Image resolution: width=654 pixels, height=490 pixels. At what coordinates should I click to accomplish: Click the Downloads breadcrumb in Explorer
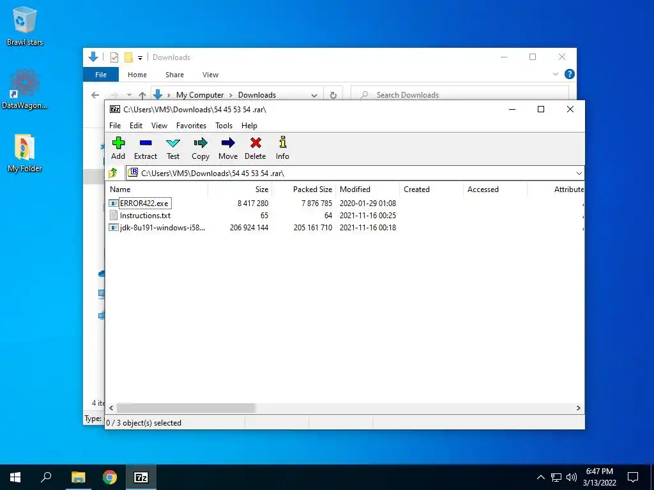coord(257,95)
